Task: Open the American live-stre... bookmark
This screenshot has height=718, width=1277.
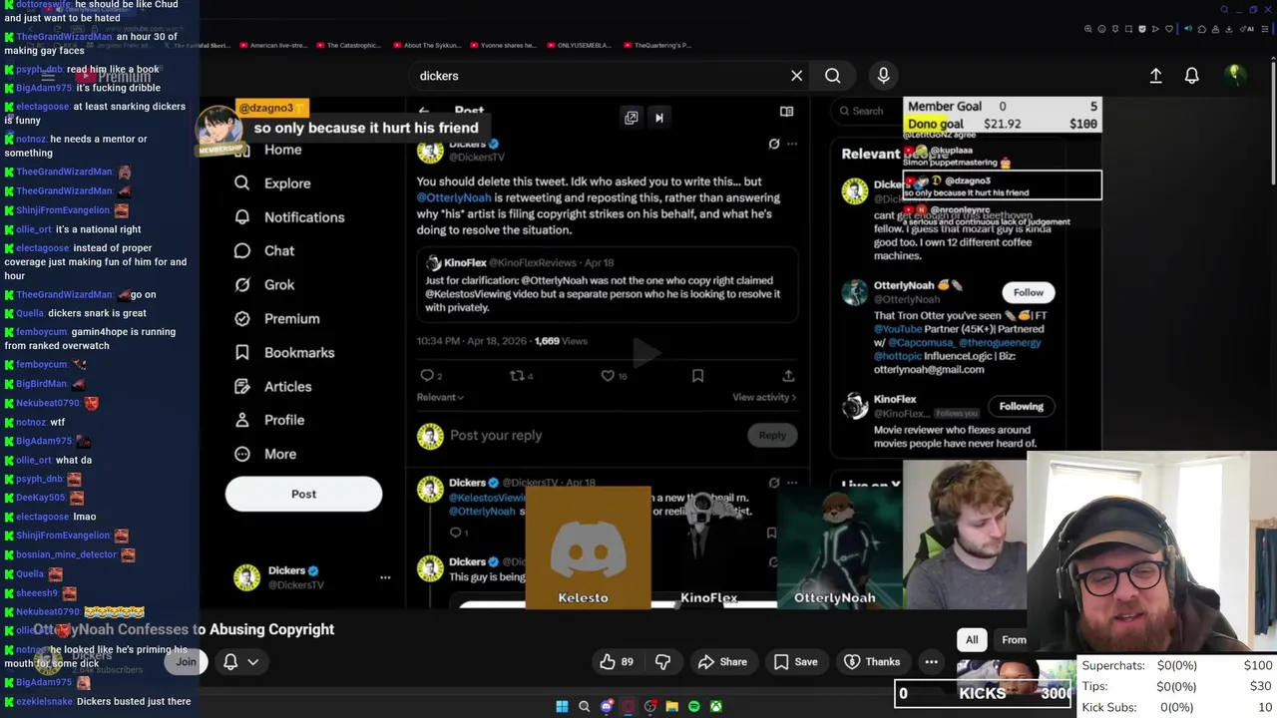Action: pos(271,45)
